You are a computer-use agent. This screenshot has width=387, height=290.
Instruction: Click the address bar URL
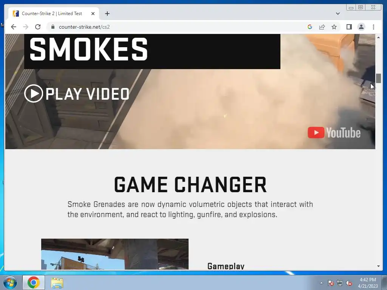84,27
